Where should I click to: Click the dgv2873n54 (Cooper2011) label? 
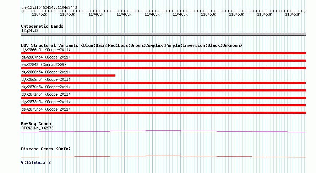46,109
